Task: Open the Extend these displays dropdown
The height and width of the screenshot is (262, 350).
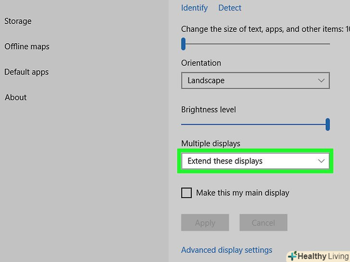Action: pos(255,161)
